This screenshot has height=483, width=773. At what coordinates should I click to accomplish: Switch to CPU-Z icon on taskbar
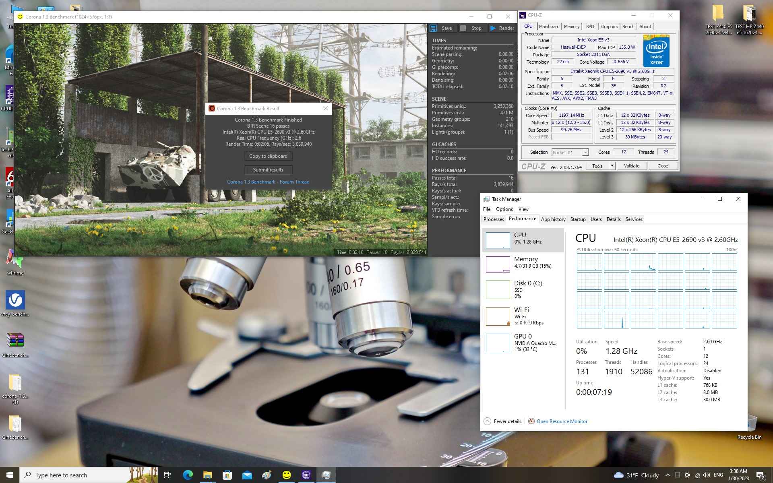[306, 475]
